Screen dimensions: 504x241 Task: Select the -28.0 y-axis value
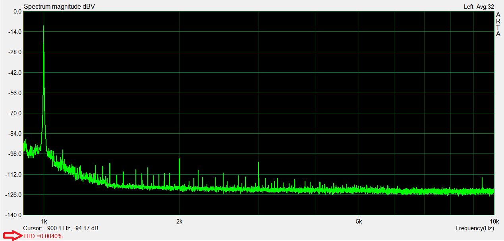(x=15, y=52)
